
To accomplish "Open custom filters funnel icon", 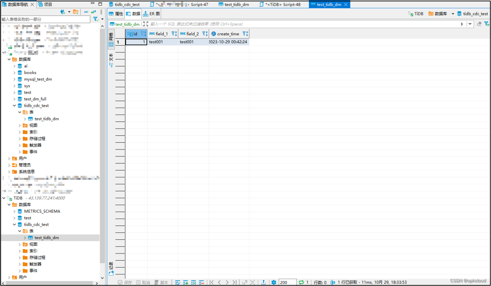I will click(487, 24).
